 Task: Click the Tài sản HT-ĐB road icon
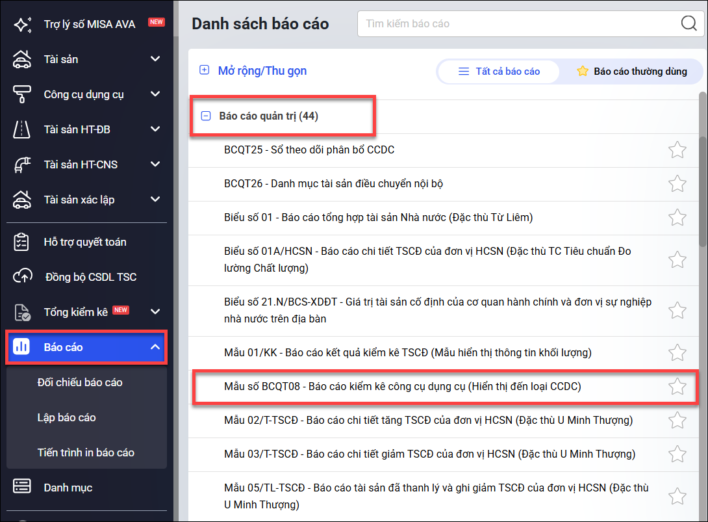(22, 129)
